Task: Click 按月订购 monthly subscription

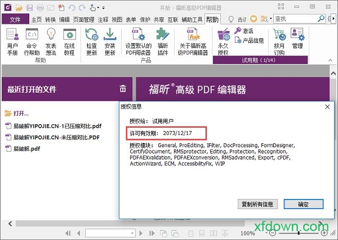Action: [x=279, y=42]
